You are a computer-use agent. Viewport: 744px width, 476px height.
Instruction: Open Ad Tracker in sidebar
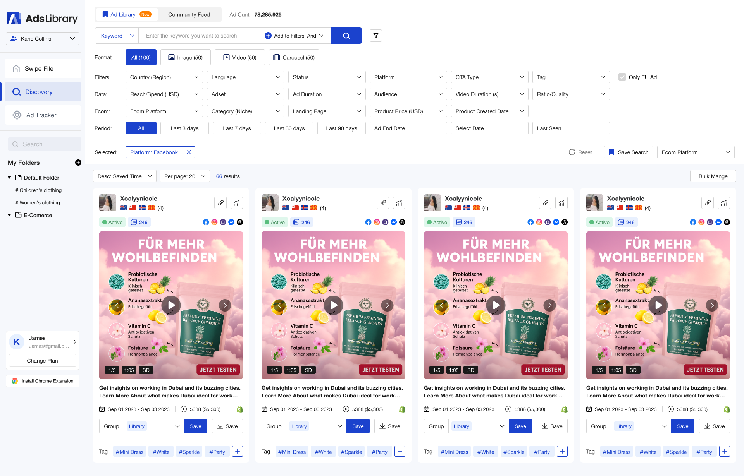(41, 115)
